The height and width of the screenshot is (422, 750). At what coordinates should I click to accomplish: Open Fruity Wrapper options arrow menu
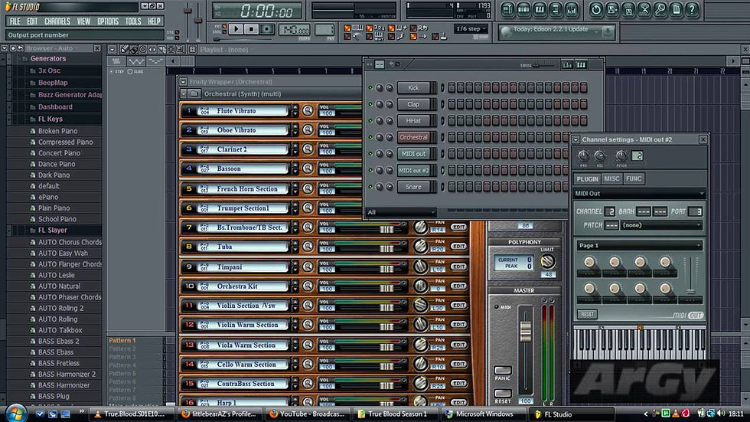[x=183, y=82]
